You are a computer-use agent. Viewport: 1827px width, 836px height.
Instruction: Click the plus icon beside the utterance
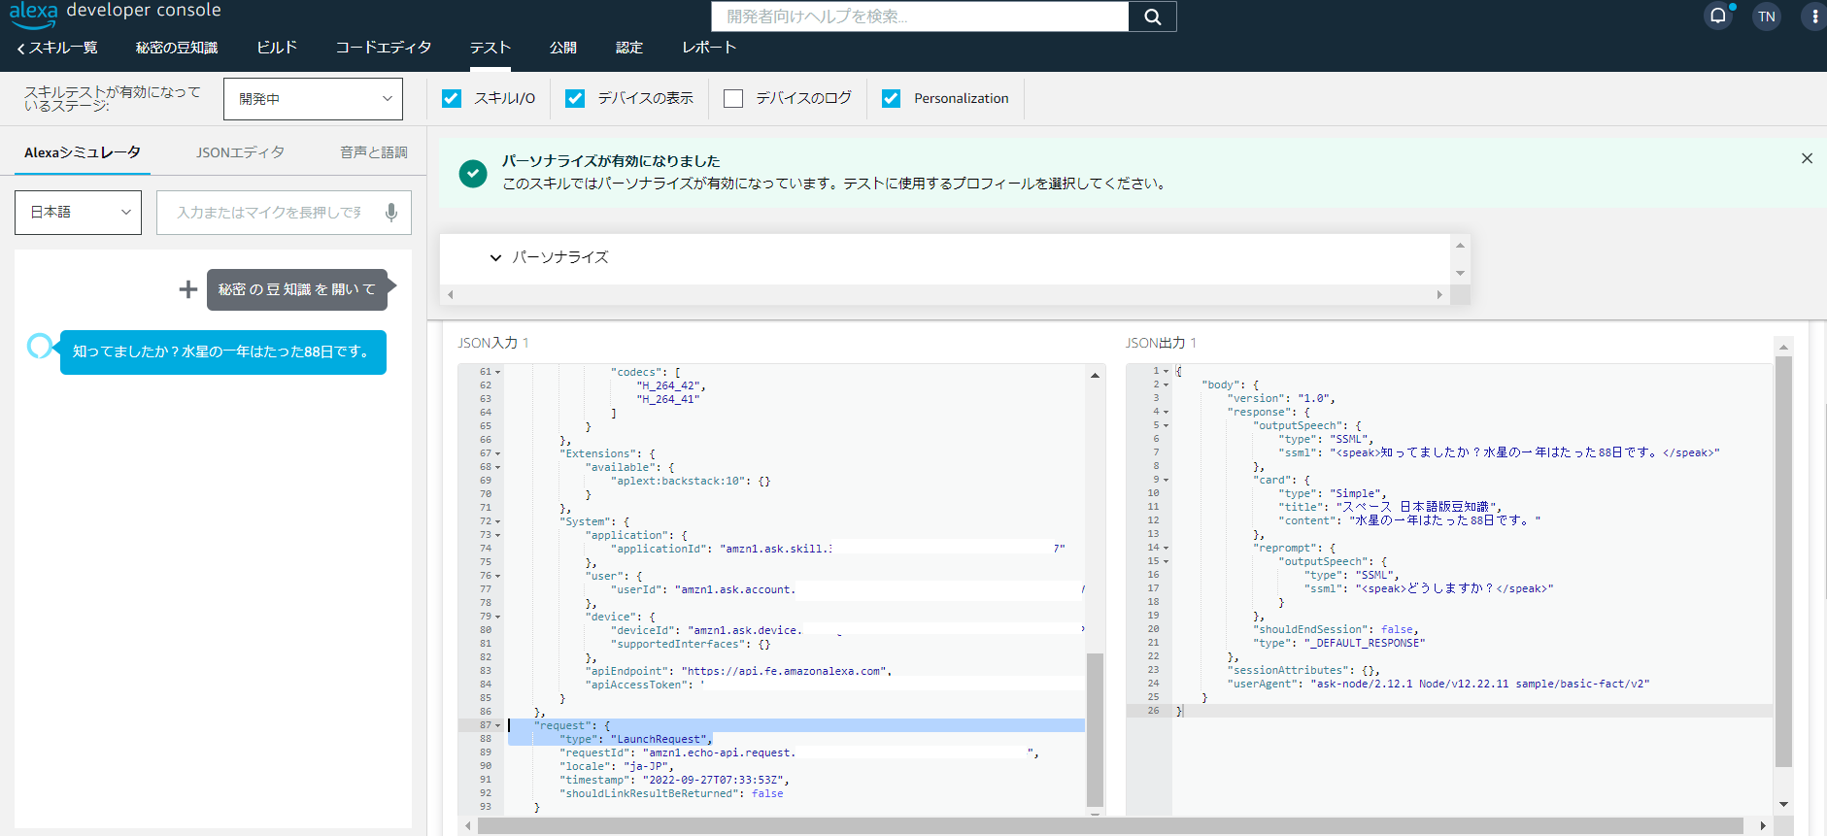coord(188,289)
